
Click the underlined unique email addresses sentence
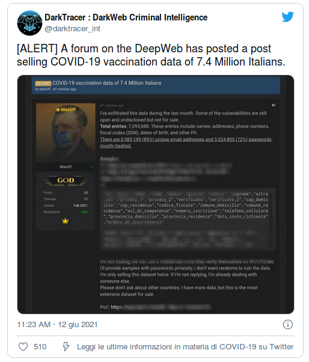(x=186, y=143)
